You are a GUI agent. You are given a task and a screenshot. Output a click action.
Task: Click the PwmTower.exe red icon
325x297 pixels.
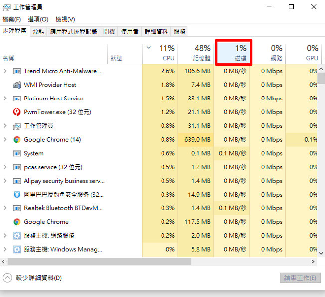click(x=17, y=112)
